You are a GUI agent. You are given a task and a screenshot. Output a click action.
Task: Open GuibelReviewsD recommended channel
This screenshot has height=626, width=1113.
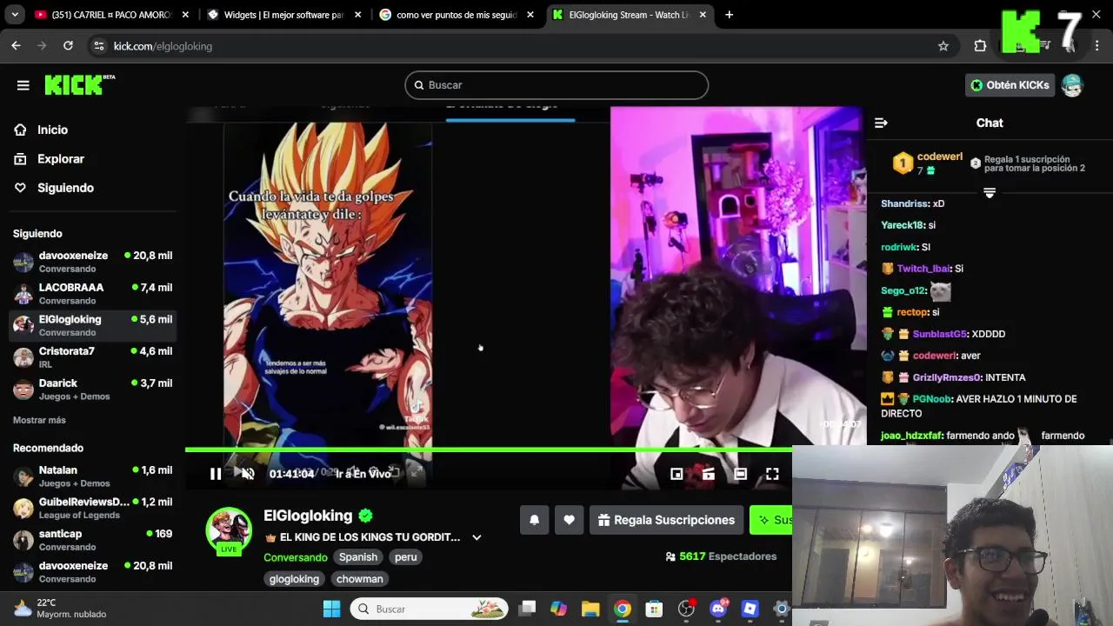pos(92,508)
